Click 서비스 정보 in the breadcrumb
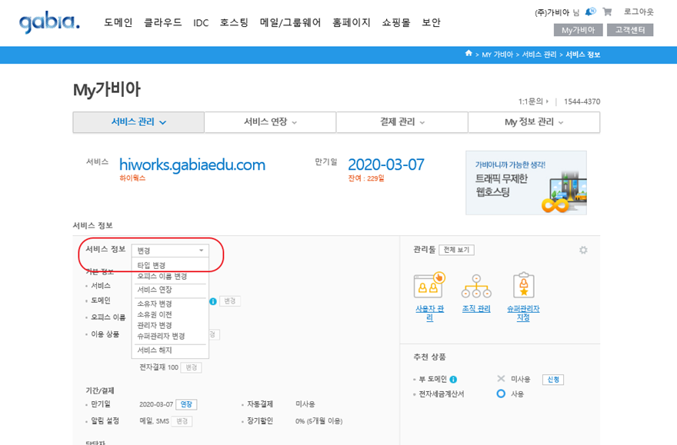This screenshot has width=677, height=445. pos(583,55)
